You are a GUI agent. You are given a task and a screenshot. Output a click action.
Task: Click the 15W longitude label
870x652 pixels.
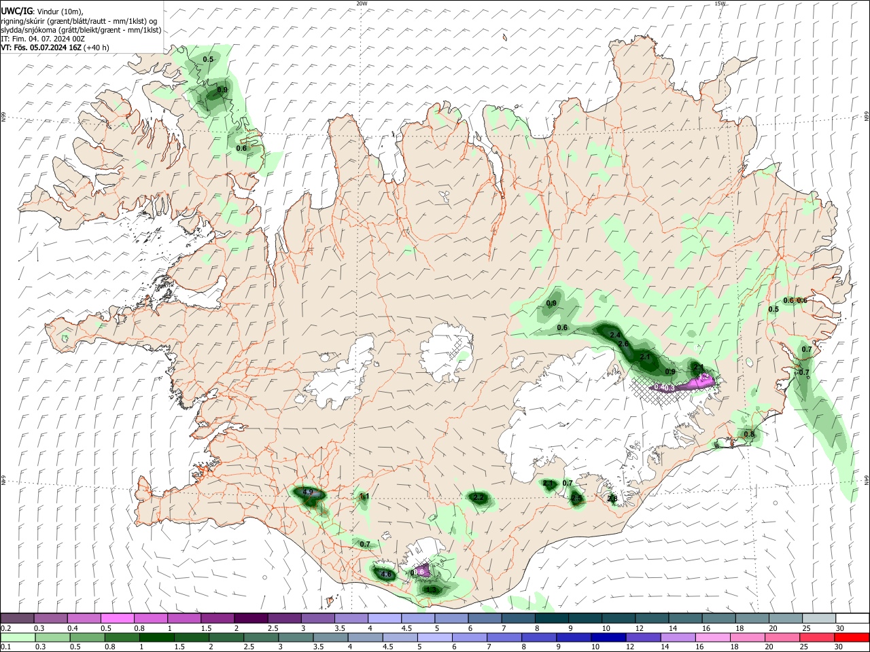(x=720, y=3)
